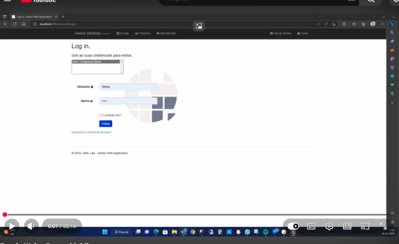This screenshot has height=244, width=399.
Task: Play the YouTube video
Action: [12, 226]
